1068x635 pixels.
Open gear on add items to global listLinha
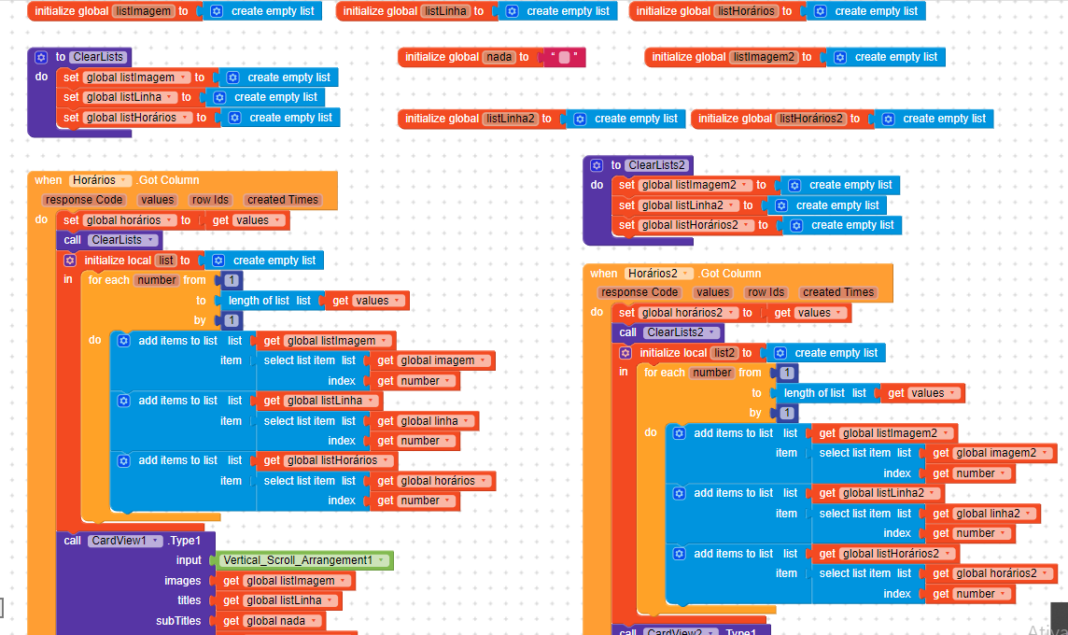click(124, 402)
